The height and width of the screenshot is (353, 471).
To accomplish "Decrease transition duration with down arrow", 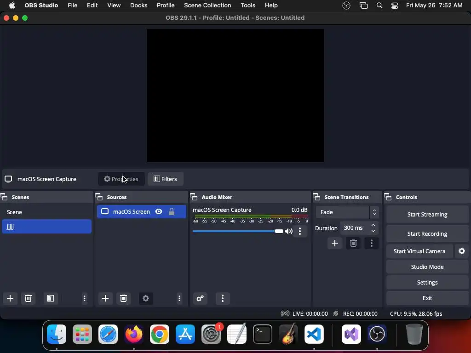I will coord(373,231).
